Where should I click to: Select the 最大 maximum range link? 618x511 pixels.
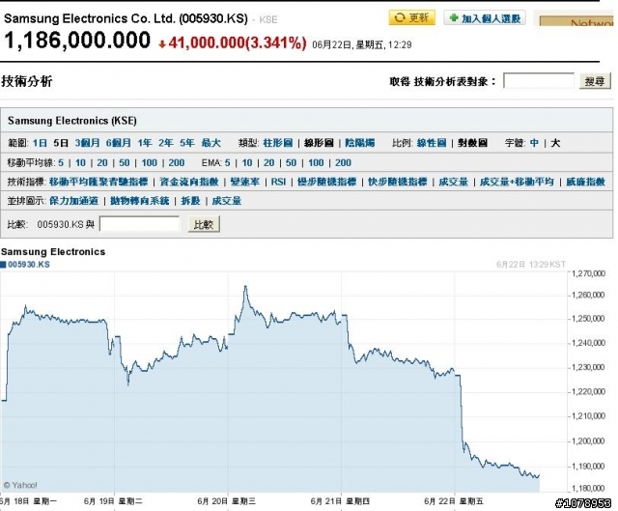[211, 143]
